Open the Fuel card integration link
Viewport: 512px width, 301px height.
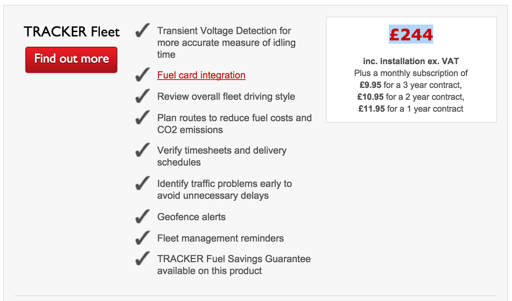pos(201,75)
